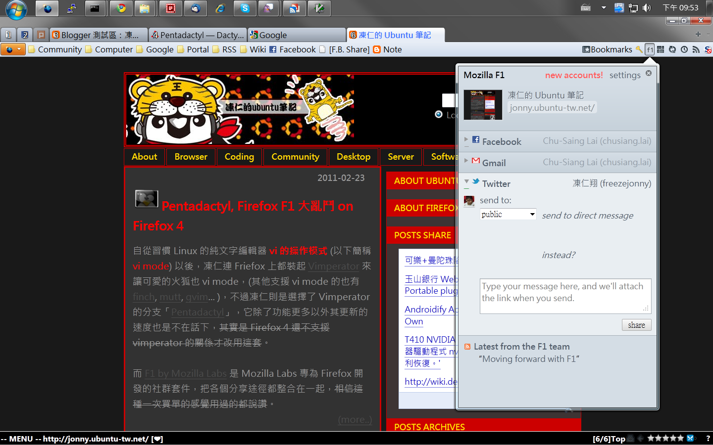
Task: Click the clock history toolbar icon
Action: (684, 49)
